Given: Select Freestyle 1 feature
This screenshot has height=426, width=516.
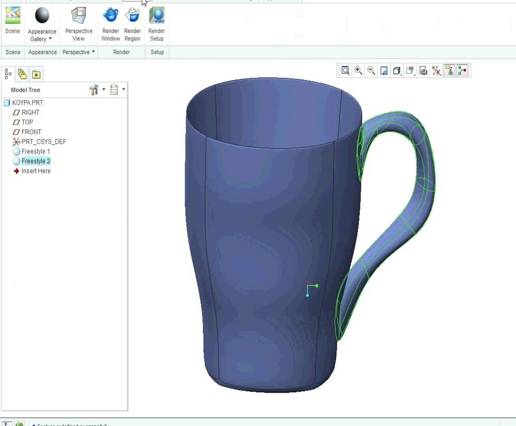Looking at the screenshot, I should point(36,151).
